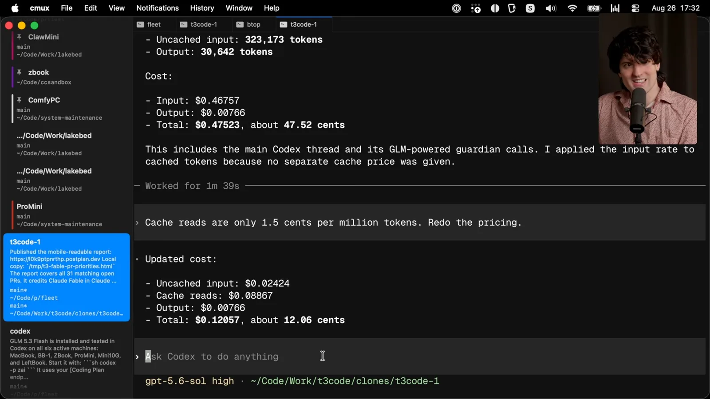Viewport: 710px width, 399px height.
Task: Click the Total: $0.12057 line
Action: pos(245,320)
